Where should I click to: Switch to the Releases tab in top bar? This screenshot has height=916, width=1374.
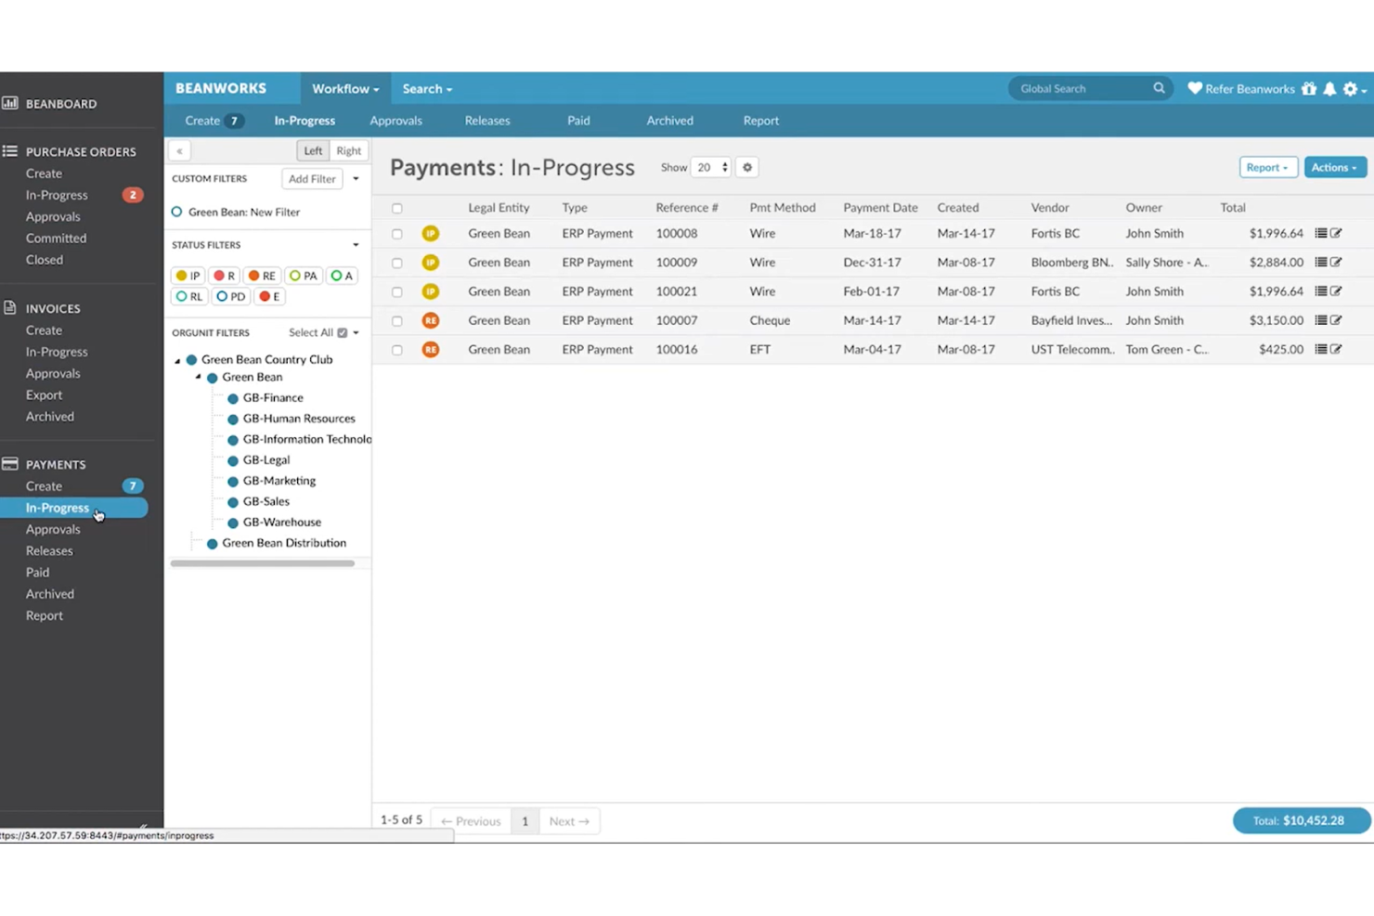click(x=487, y=121)
